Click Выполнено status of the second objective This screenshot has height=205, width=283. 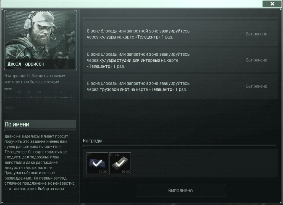click(x=256, y=60)
